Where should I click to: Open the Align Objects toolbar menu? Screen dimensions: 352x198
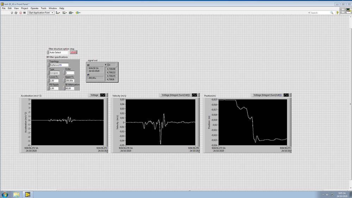58,13
